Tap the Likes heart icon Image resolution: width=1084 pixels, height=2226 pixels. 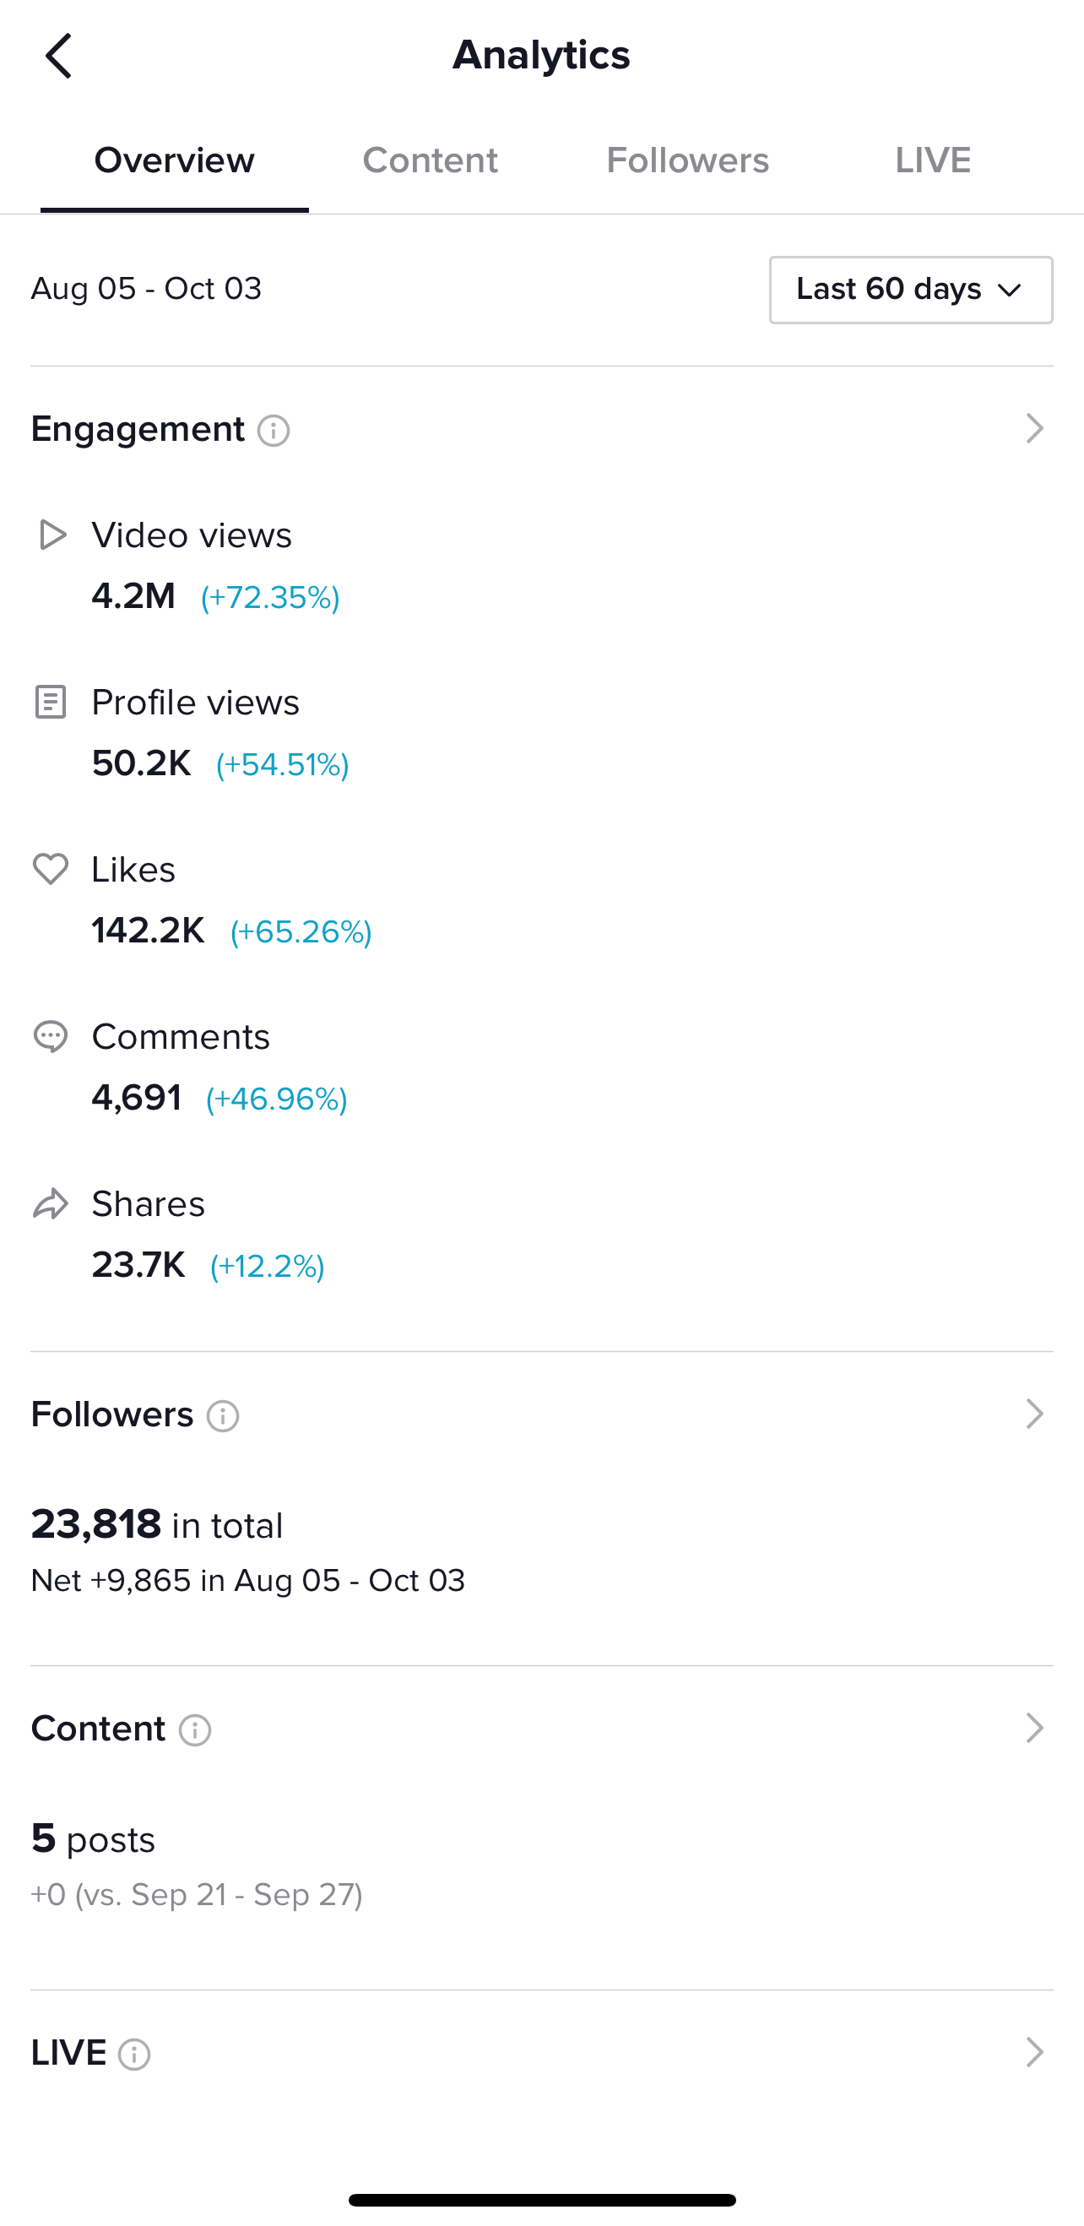click(x=50, y=868)
